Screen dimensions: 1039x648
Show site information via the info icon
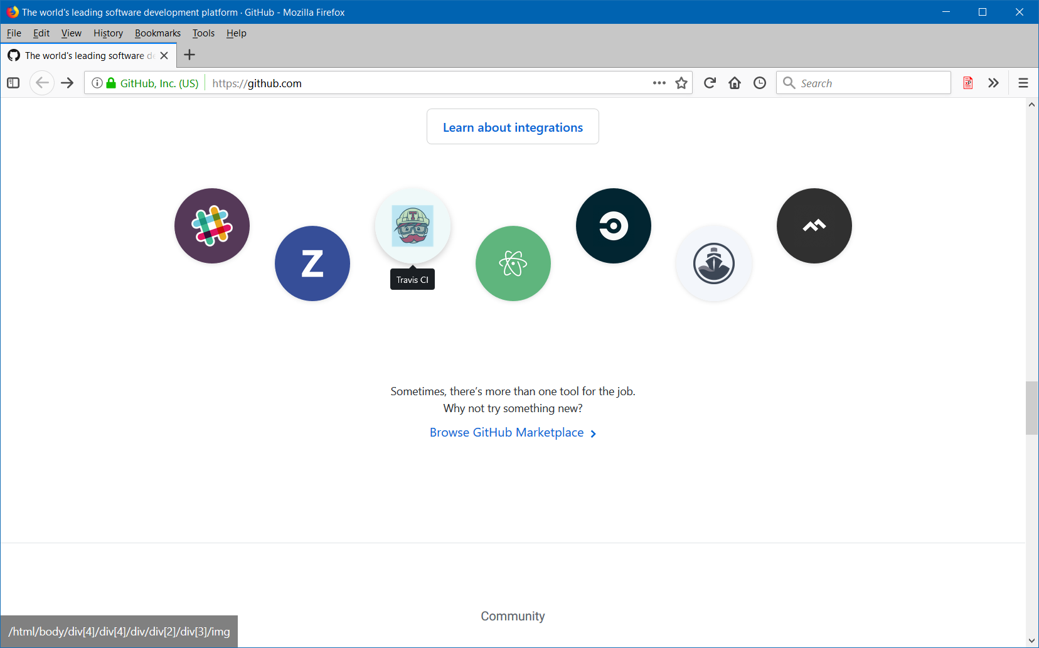(97, 83)
